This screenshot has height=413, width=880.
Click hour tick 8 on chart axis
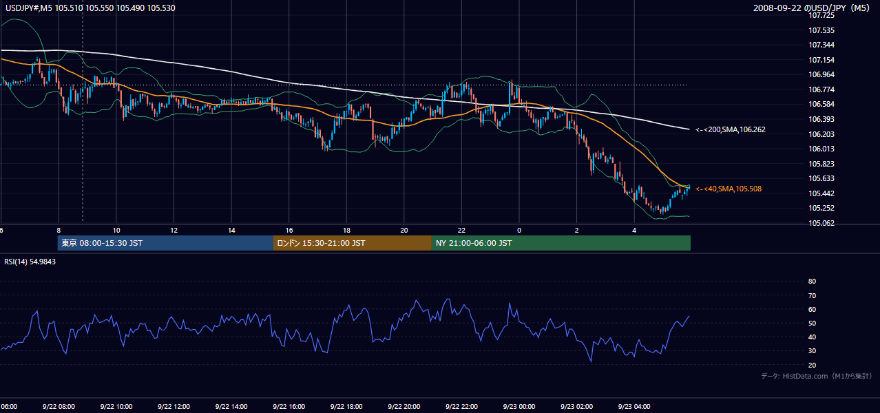tap(59, 230)
